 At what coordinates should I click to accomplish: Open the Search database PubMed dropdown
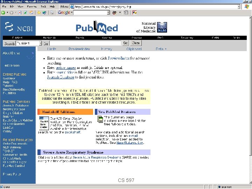pyautogui.click(x=29, y=43)
